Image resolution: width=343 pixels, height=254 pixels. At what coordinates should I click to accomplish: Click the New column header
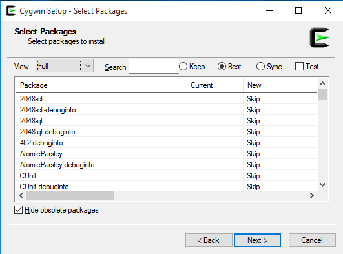pyautogui.click(x=280, y=85)
